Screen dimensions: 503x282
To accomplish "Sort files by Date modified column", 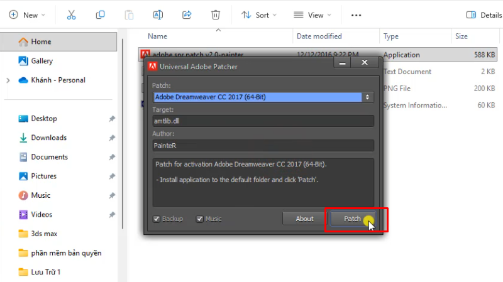I will 319,36.
